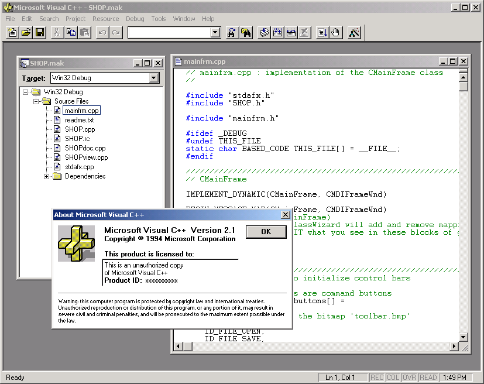This screenshot has width=484, height=384.
Task: Click the mainfrm.cpp document icon in title bar
Action: [x=179, y=61]
